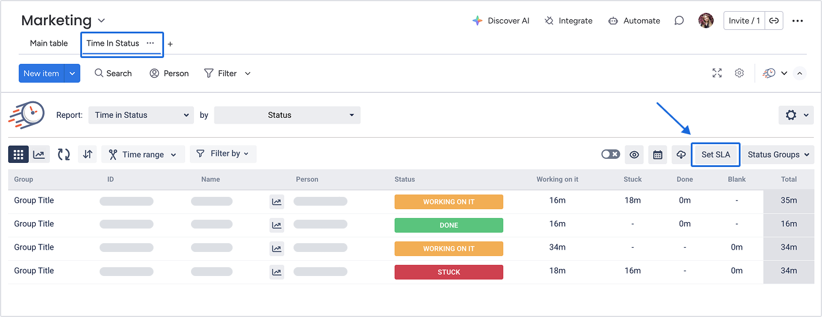
Task: Switch to the Main table tab
Action: (x=49, y=43)
